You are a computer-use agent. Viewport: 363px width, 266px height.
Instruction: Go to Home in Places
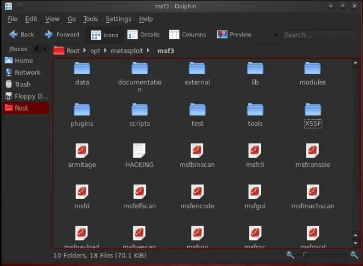click(x=26, y=61)
